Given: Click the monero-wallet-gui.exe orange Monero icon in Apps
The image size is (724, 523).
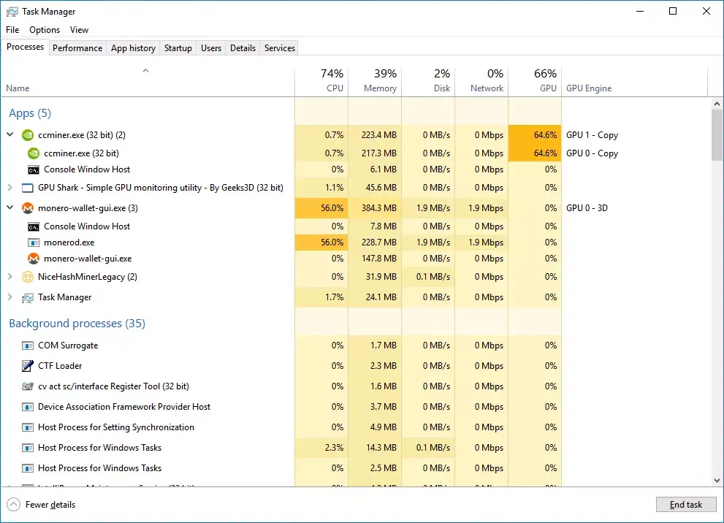Looking at the screenshot, I should tap(28, 208).
